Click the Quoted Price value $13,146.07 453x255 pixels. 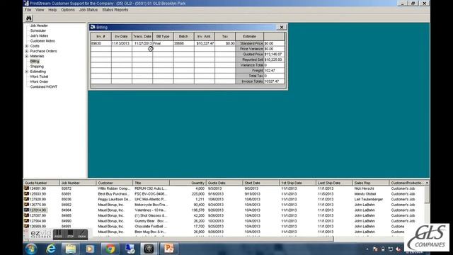click(274, 55)
